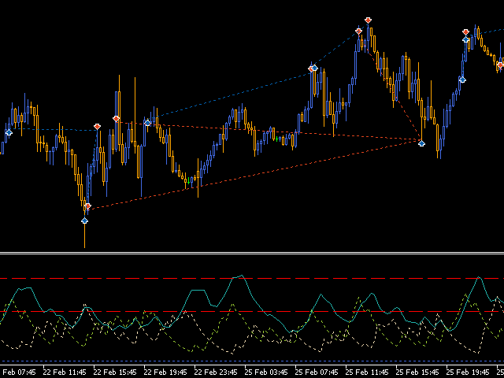Select the green doji candle near 22 Feb 23:45
504x378 pixels.
[189, 180]
